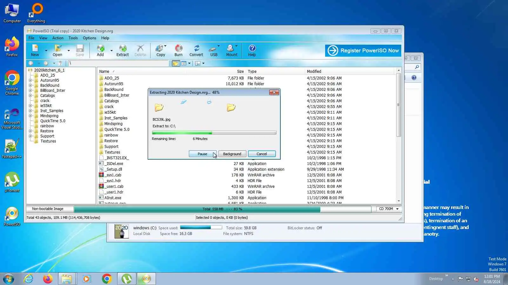Open the New button dropdown arrow

coord(46,51)
